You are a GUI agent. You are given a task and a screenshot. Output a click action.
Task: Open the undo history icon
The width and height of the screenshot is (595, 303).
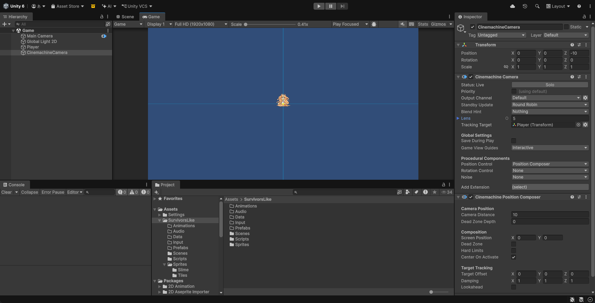pos(525,6)
